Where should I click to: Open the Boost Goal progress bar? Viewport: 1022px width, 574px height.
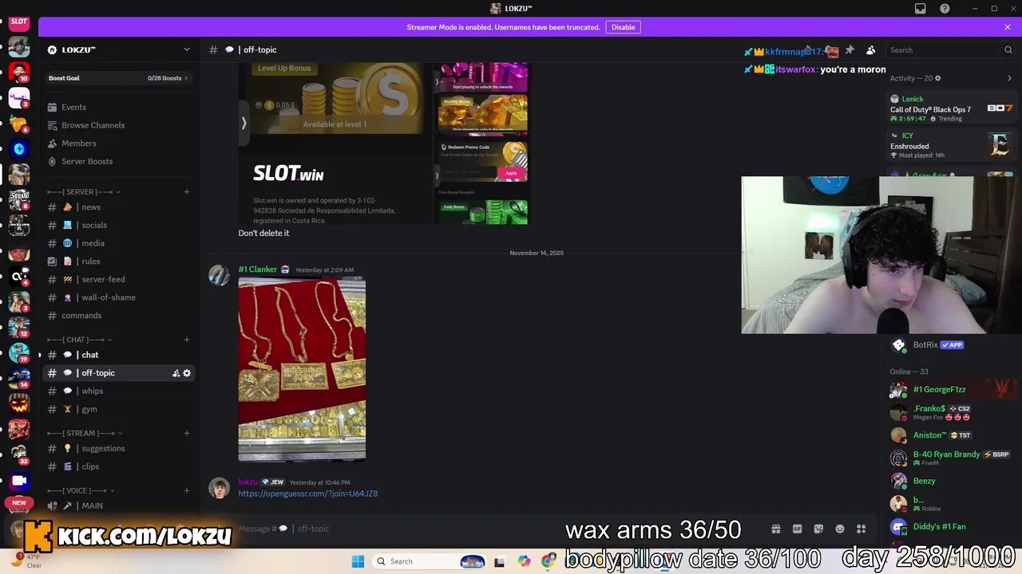(x=118, y=78)
